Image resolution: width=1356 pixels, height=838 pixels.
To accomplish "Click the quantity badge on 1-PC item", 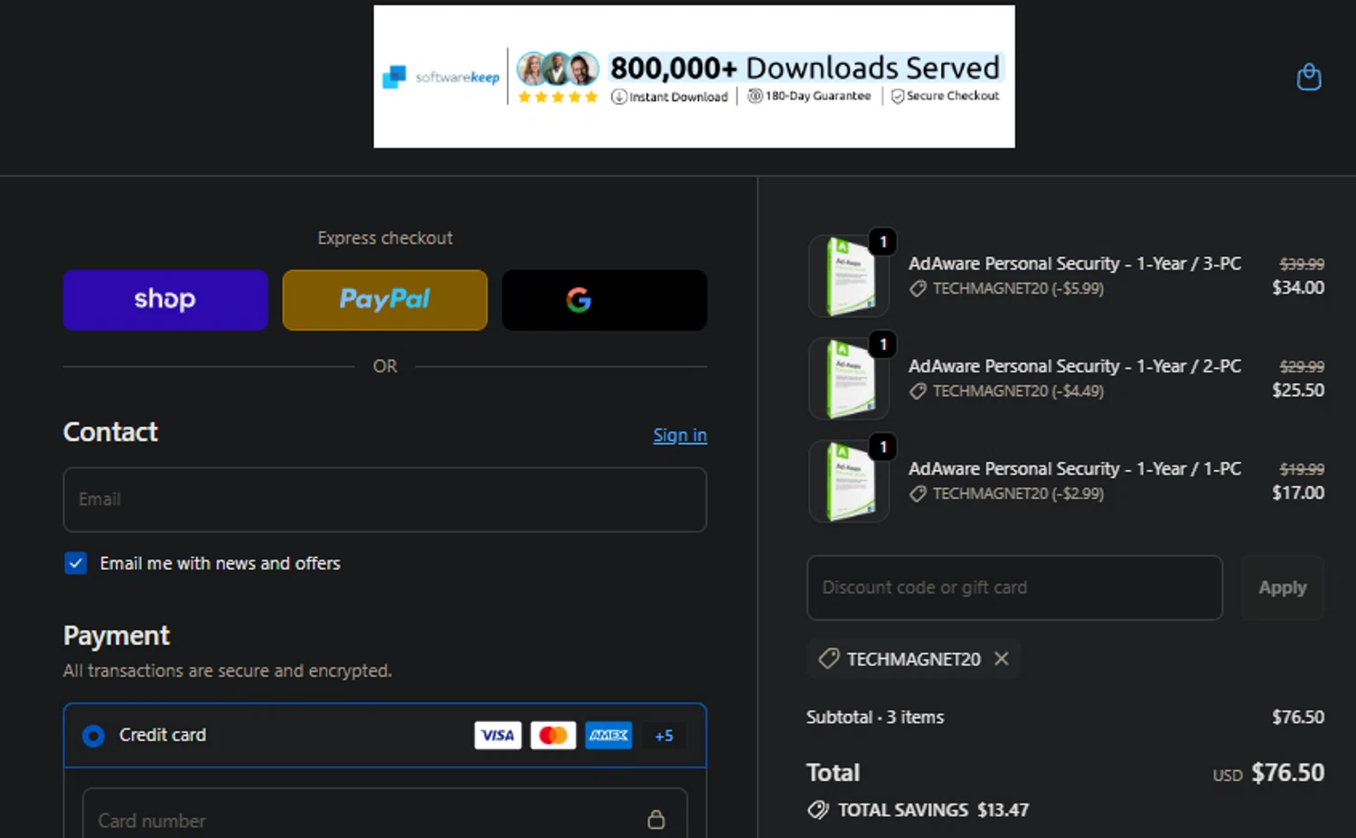I will tap(883, 447).
